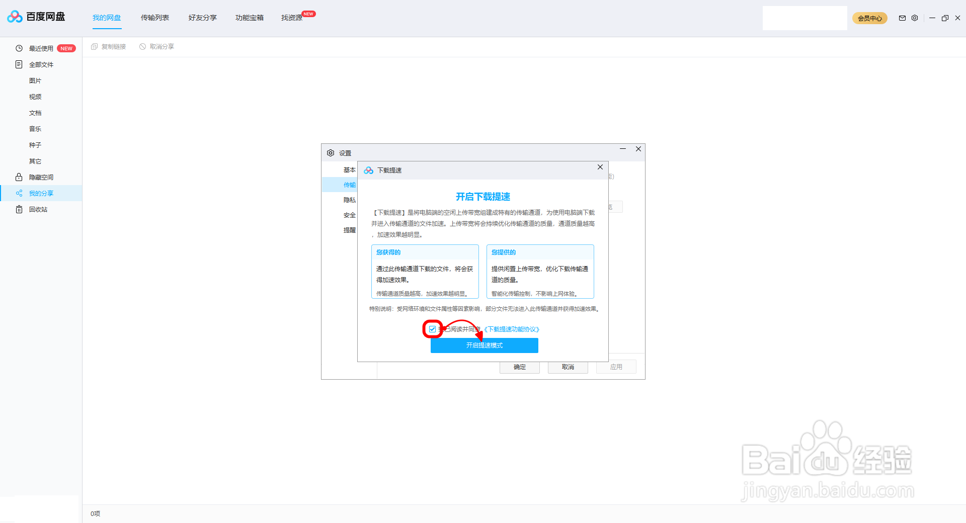Uncheck the 我已阅读并同意 agreement checkbox
This screenshot has width=966, height=523.
pos(432,329)
